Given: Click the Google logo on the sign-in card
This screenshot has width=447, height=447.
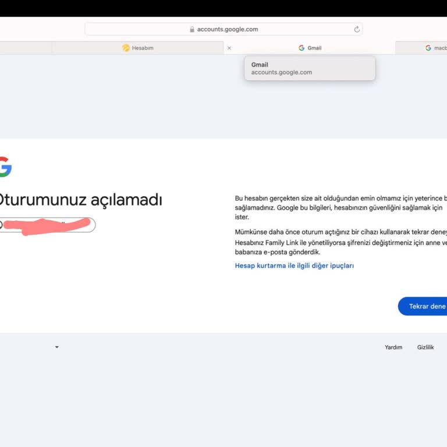Looking at the screenshot, I should click(x=5, y=167).
